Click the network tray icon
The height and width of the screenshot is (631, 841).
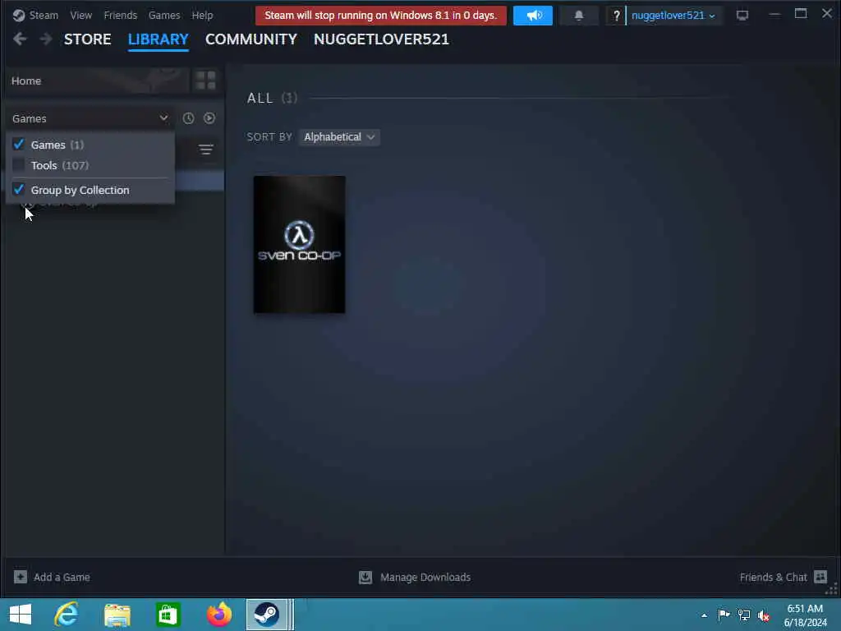[x=744, y=615]
